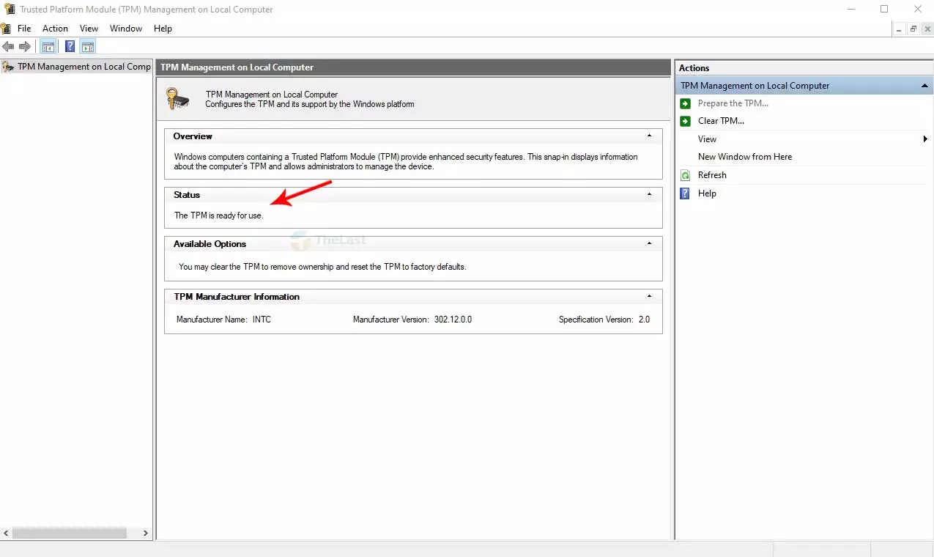
Task: Open the Window menu
Action: (x=126, y=29)
